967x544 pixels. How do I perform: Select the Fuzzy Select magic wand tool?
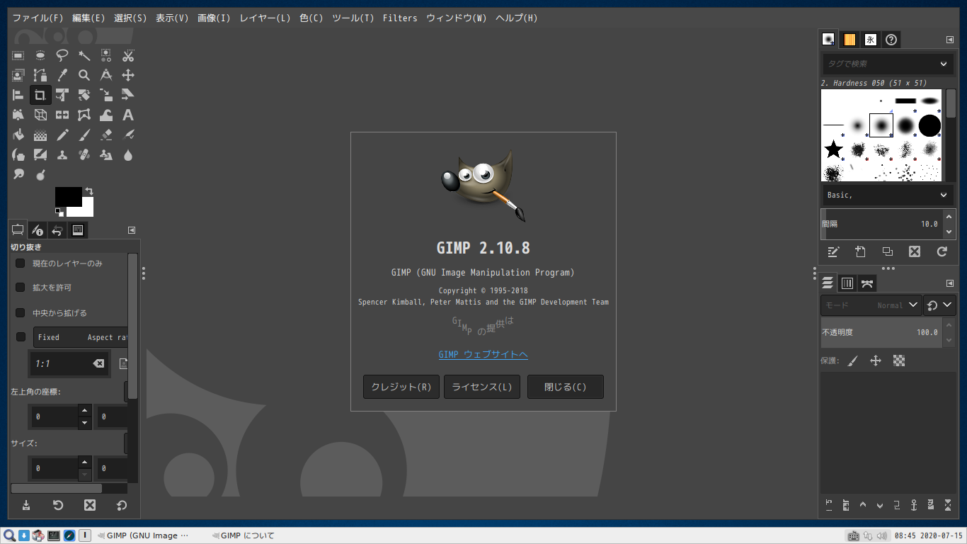click(x=84, y=55)
